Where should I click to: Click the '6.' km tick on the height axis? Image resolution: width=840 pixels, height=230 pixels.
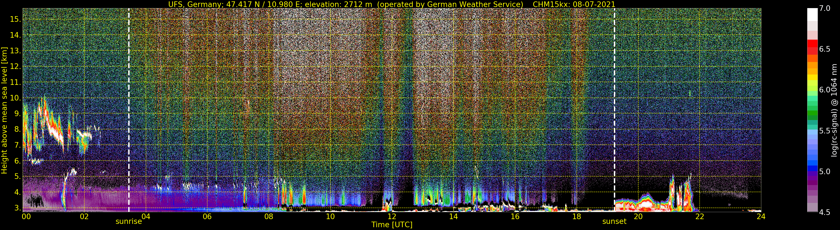(17, 161)
